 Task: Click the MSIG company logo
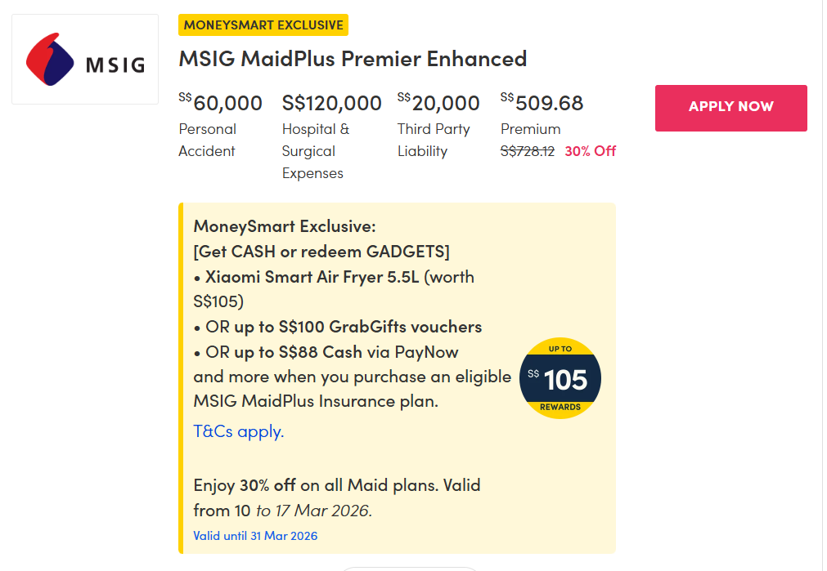tap(85, 60)
